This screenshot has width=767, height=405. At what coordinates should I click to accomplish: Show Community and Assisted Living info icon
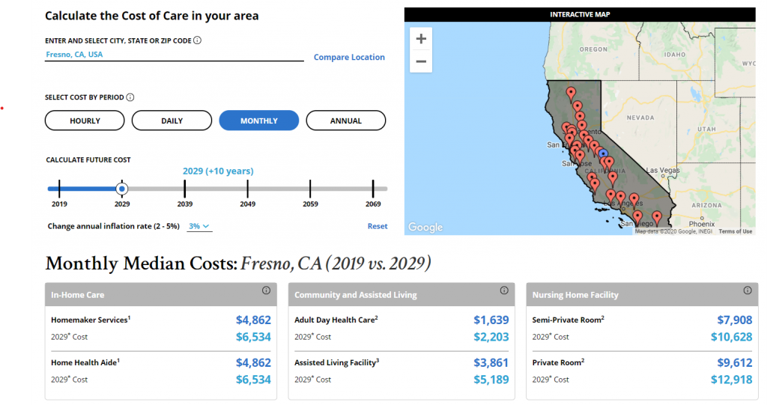(504, 290)
